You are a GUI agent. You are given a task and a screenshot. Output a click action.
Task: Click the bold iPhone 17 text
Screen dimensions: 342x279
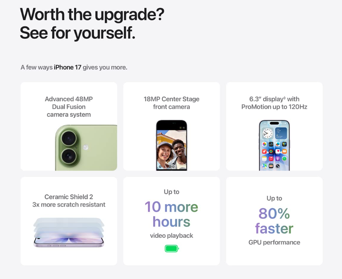point(68,67)
